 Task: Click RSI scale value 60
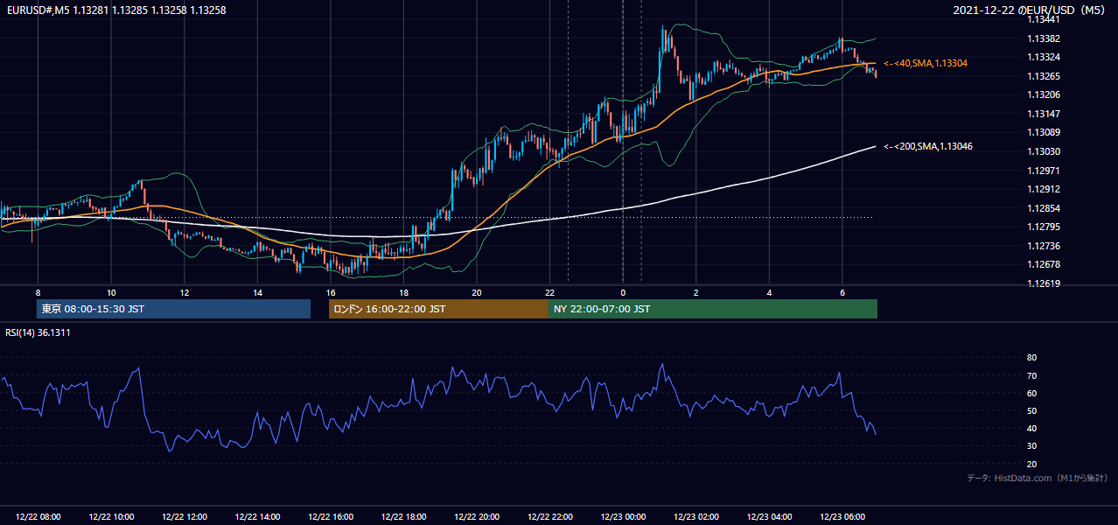pyautogui.click(x=1031, y=393)
